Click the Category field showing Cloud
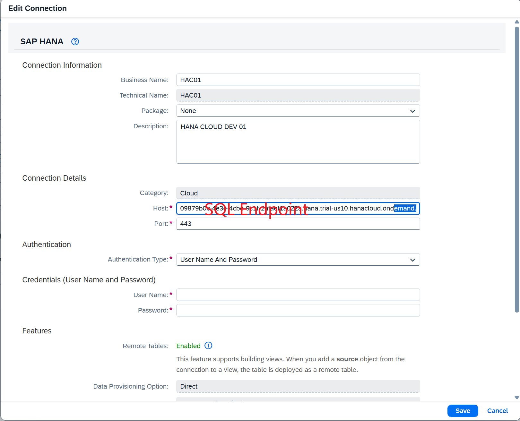Image resolution: width=520 pixels, height=421 pixels. click(x=298, y=193)
